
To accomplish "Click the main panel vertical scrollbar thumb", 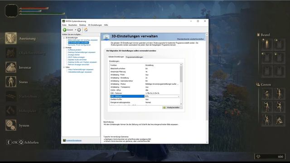I will click(x=207, y=77).
